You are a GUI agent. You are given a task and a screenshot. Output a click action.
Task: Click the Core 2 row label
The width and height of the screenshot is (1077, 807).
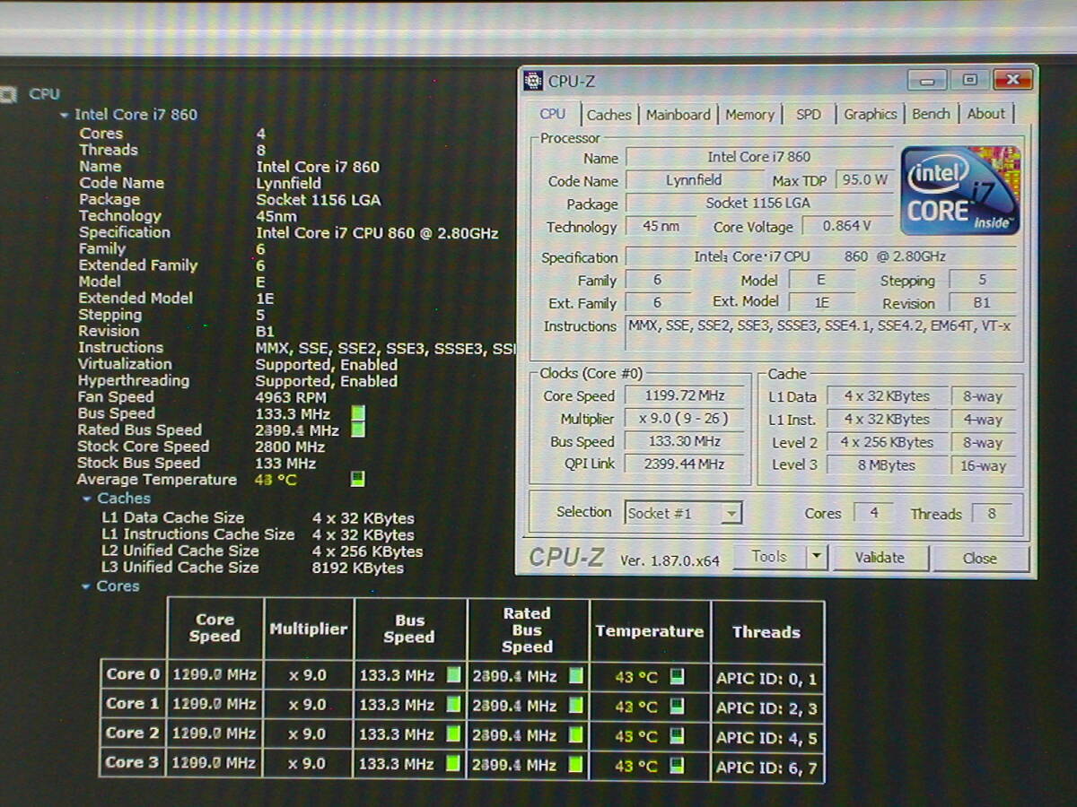(x=133, y=733)
